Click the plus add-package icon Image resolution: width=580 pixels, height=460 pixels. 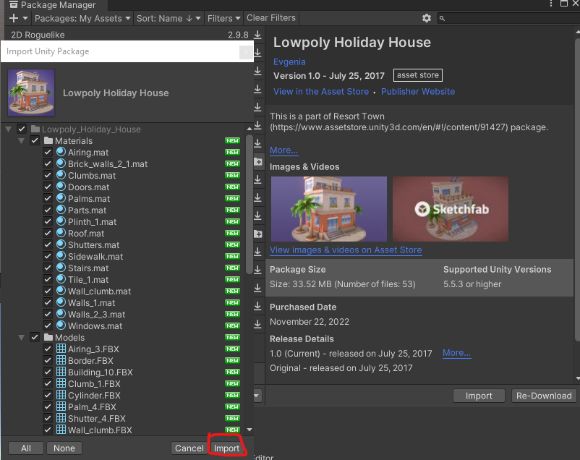[13, 18]
